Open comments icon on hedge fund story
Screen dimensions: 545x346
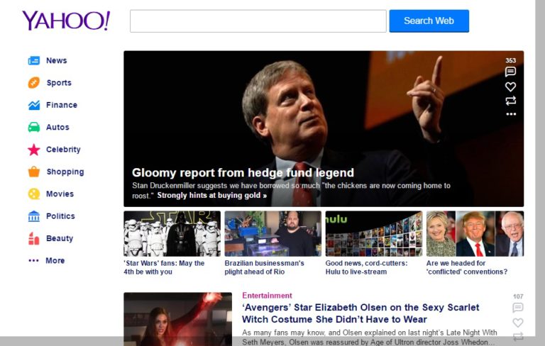point(510,72)
